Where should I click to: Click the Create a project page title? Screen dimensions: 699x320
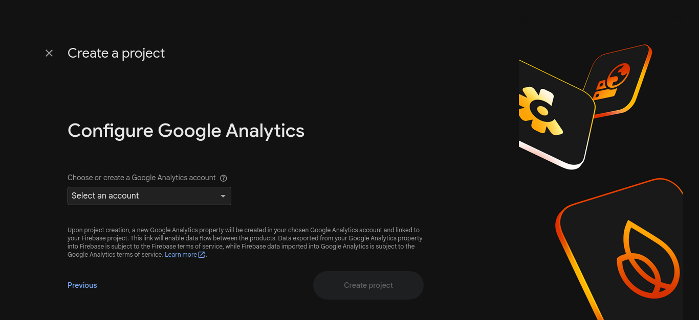116,53
